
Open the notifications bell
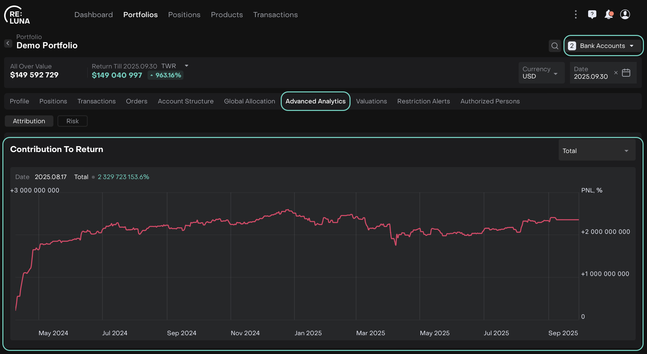609,14
